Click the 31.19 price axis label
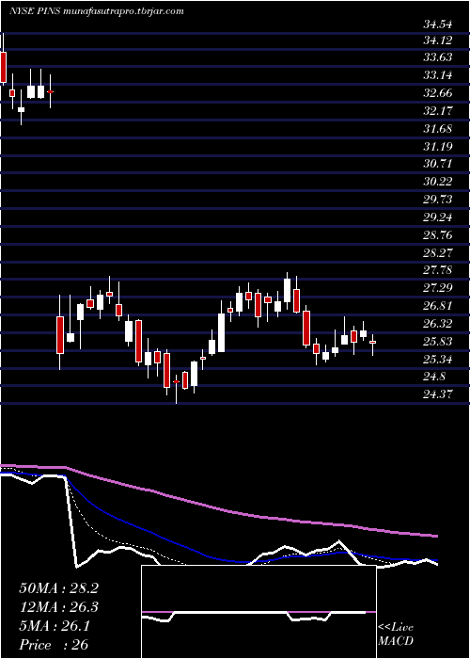This screenshot has width=470, height=659. pyautogui.click(x=438, y=147)
